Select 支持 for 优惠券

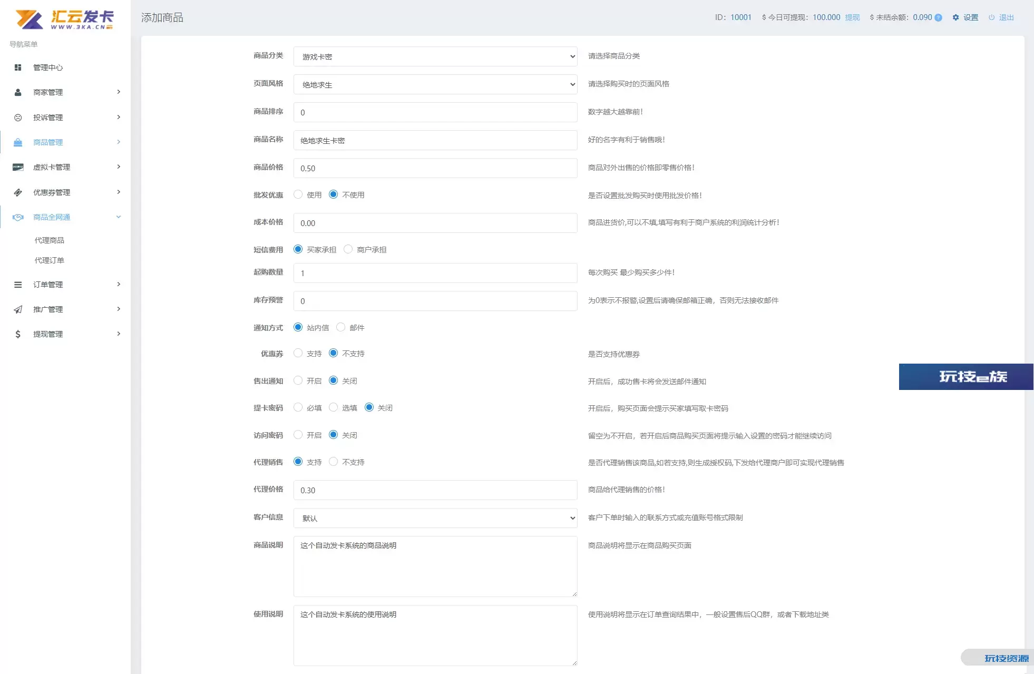[x=298, y=353]
